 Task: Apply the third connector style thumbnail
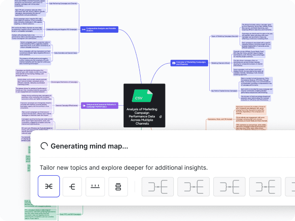(228, 186)
